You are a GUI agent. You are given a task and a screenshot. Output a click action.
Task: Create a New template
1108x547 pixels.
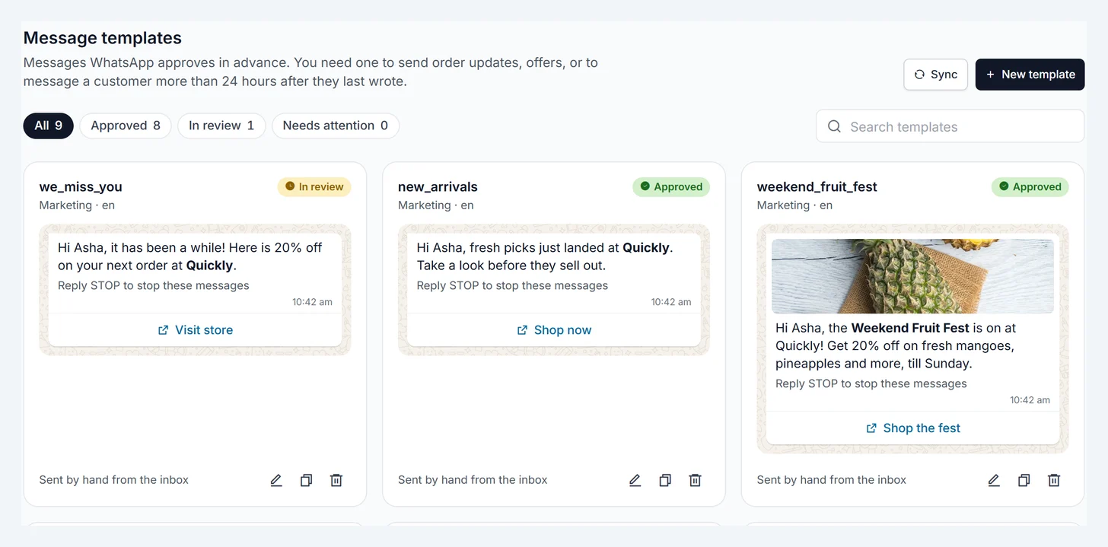tap(1030, 75)
